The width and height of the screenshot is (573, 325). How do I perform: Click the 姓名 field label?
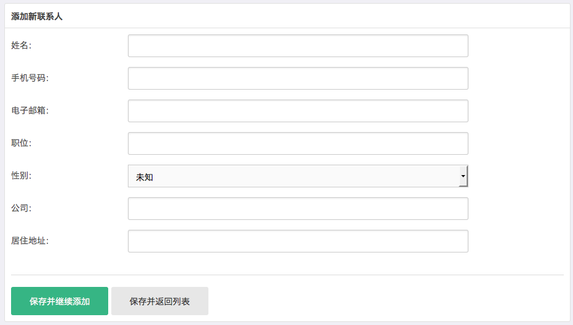22,45
